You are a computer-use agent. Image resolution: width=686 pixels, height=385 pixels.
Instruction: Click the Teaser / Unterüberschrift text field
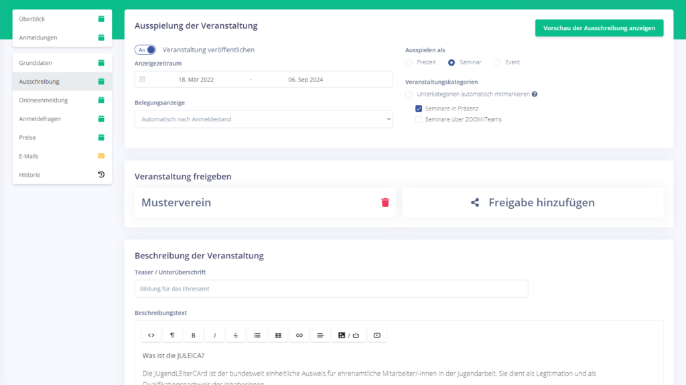[331, 289]
